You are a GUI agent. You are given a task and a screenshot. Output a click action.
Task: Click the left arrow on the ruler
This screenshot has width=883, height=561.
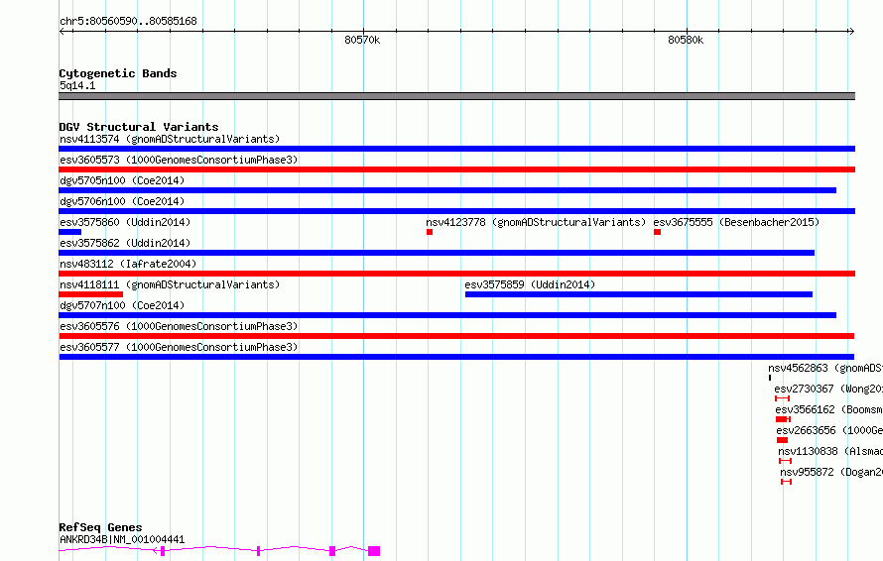[x=62, y=32]
